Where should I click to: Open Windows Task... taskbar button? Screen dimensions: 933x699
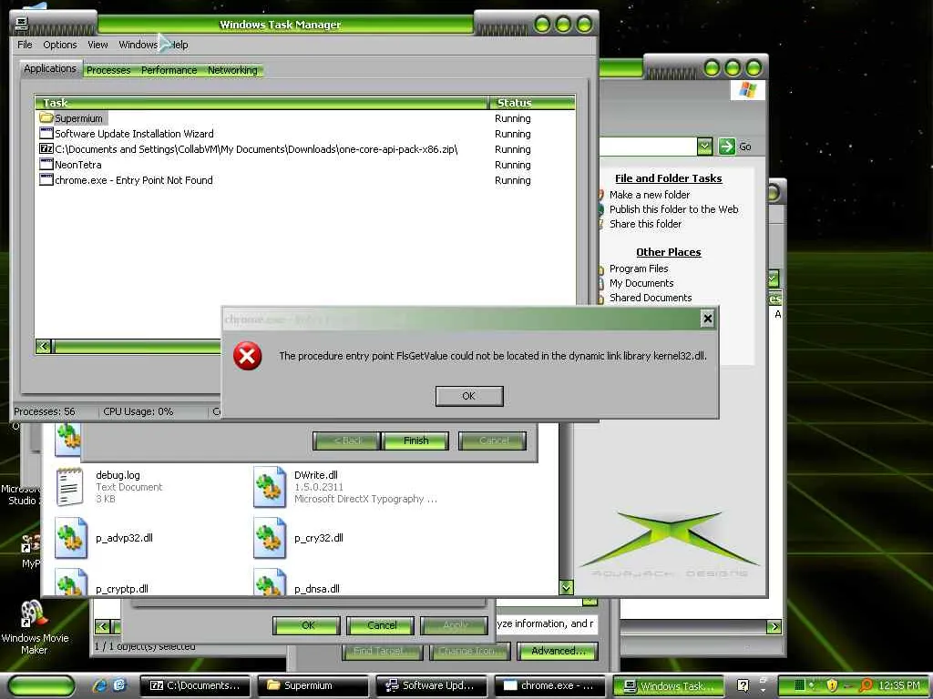[x=668, y=686]
